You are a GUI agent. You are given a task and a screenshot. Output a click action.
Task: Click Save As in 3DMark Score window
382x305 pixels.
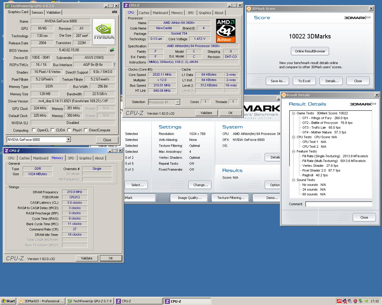[x=278, y=81]
